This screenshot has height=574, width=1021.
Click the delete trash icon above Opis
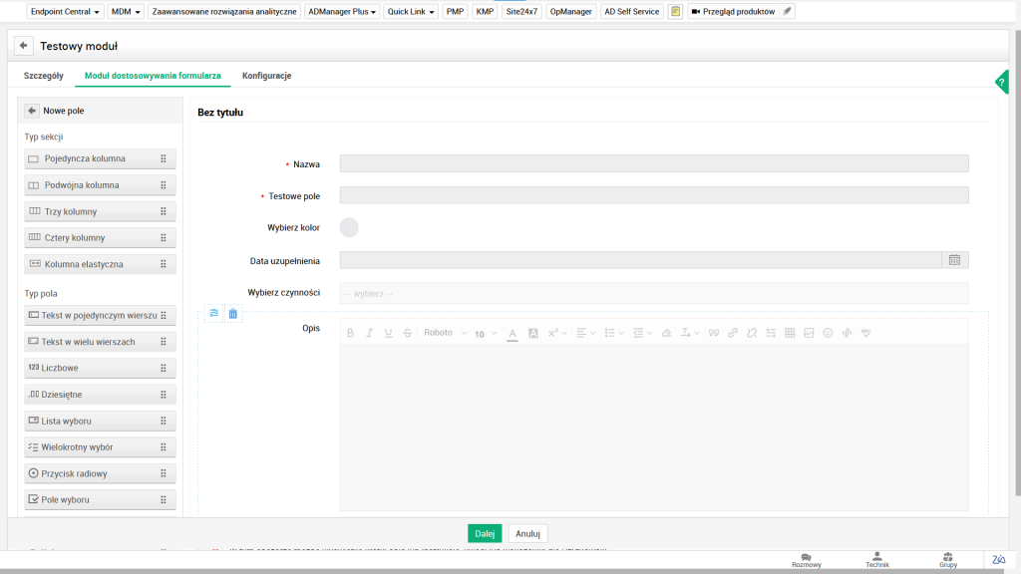point(232,314)
